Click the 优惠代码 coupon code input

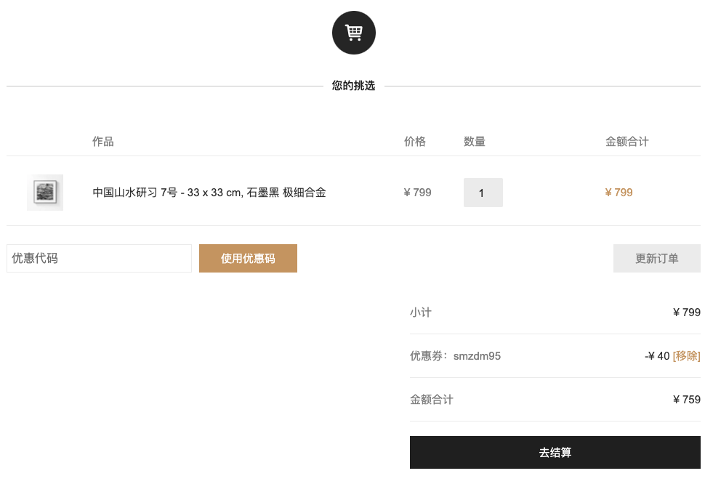tap(99, 258)
